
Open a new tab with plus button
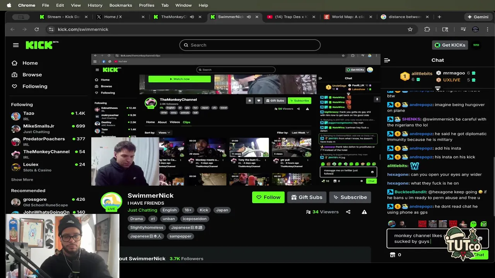(x=439, y=17)
